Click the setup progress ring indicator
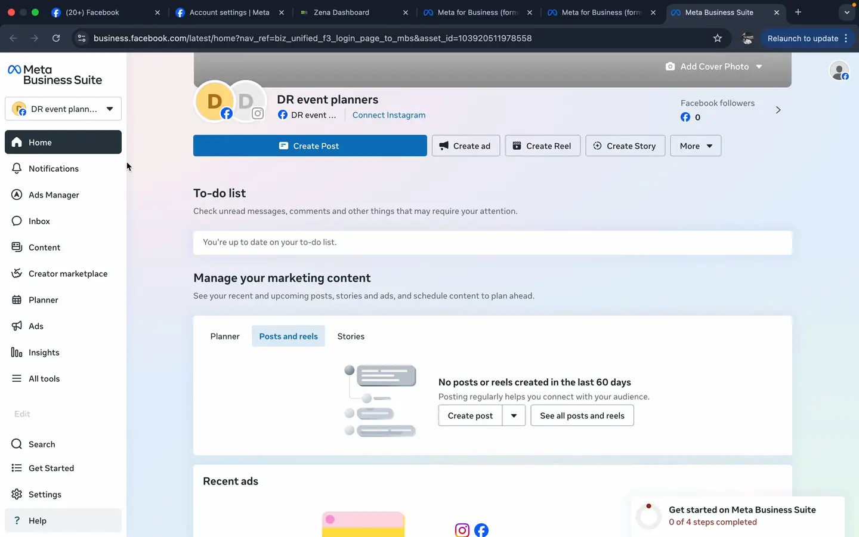 (x=648, y=516)
